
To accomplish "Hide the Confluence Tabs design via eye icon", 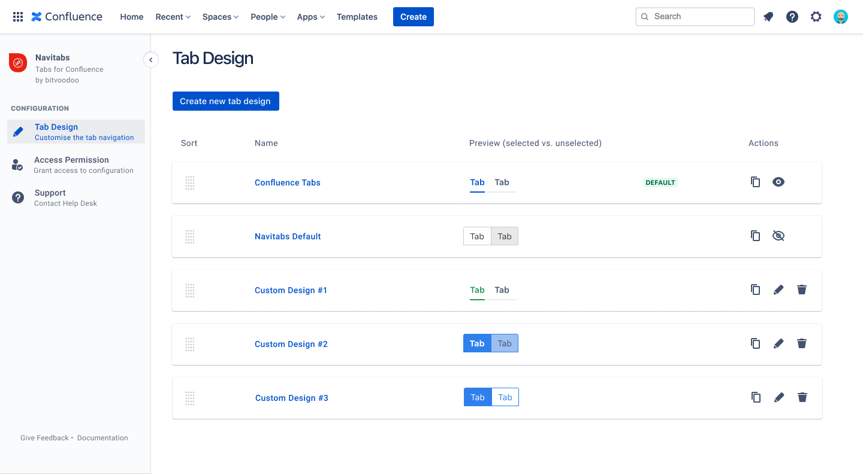I will coord(778,182).
